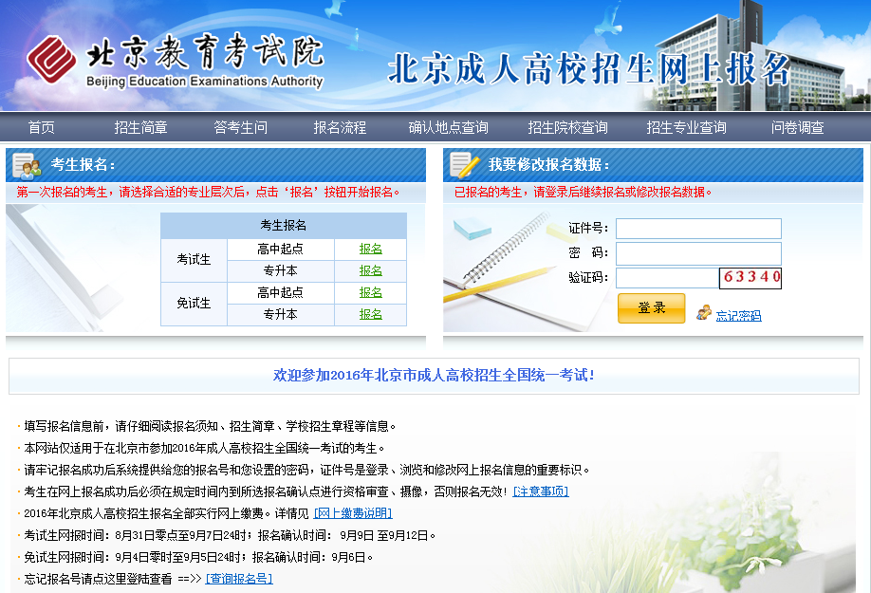Open 招生简章 in the navigation bar
The height and width of the screenshot is (593, 871).
click(x=140, y=127)
